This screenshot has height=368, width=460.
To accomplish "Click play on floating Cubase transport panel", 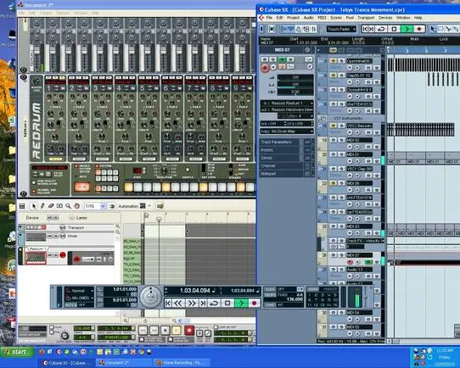I will pyautogui.click(x=241, y=303).
